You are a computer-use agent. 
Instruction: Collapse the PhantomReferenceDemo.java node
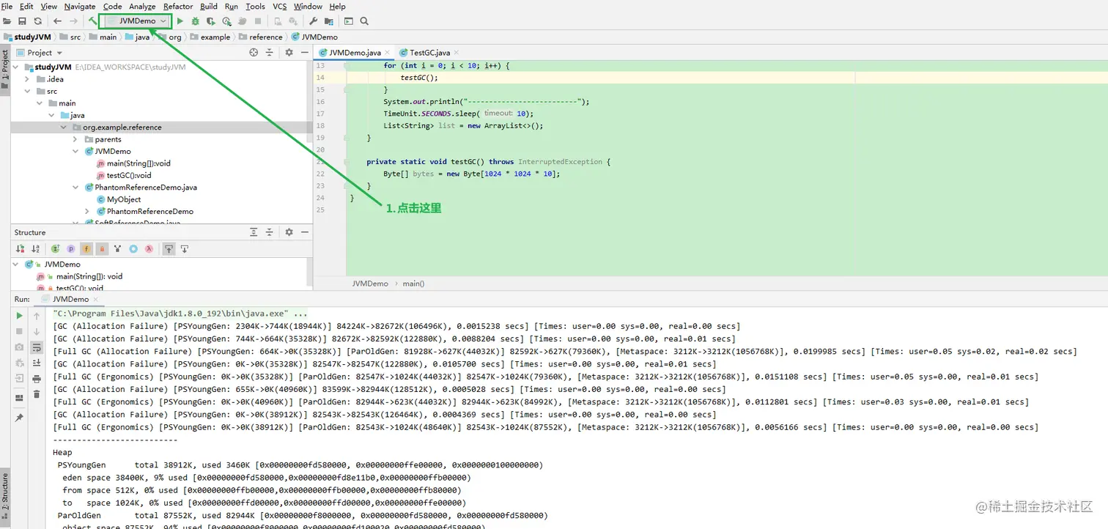click(x=75, y=188)
